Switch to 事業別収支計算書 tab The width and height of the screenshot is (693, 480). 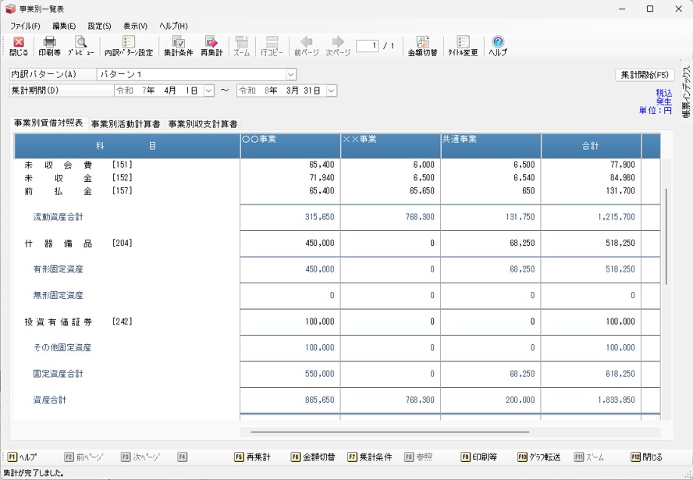point(202,124)
